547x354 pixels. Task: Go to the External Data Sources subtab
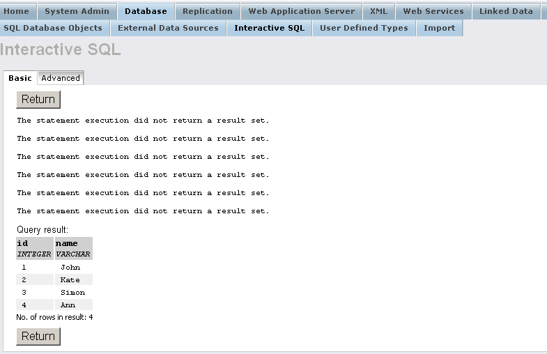click(168, 28)
